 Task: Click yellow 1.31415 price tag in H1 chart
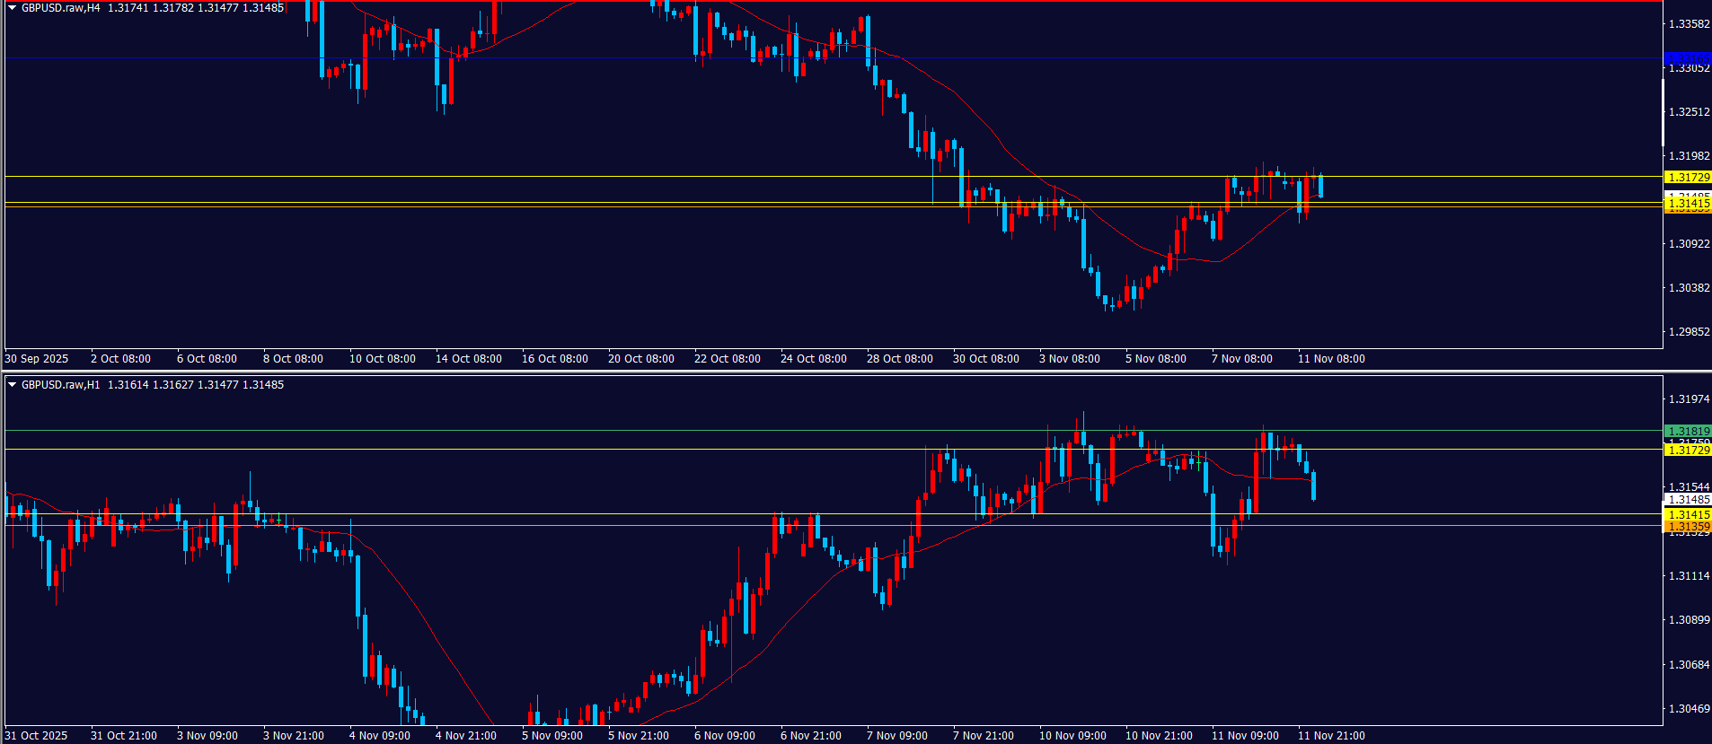click(x=1688, y=515)
